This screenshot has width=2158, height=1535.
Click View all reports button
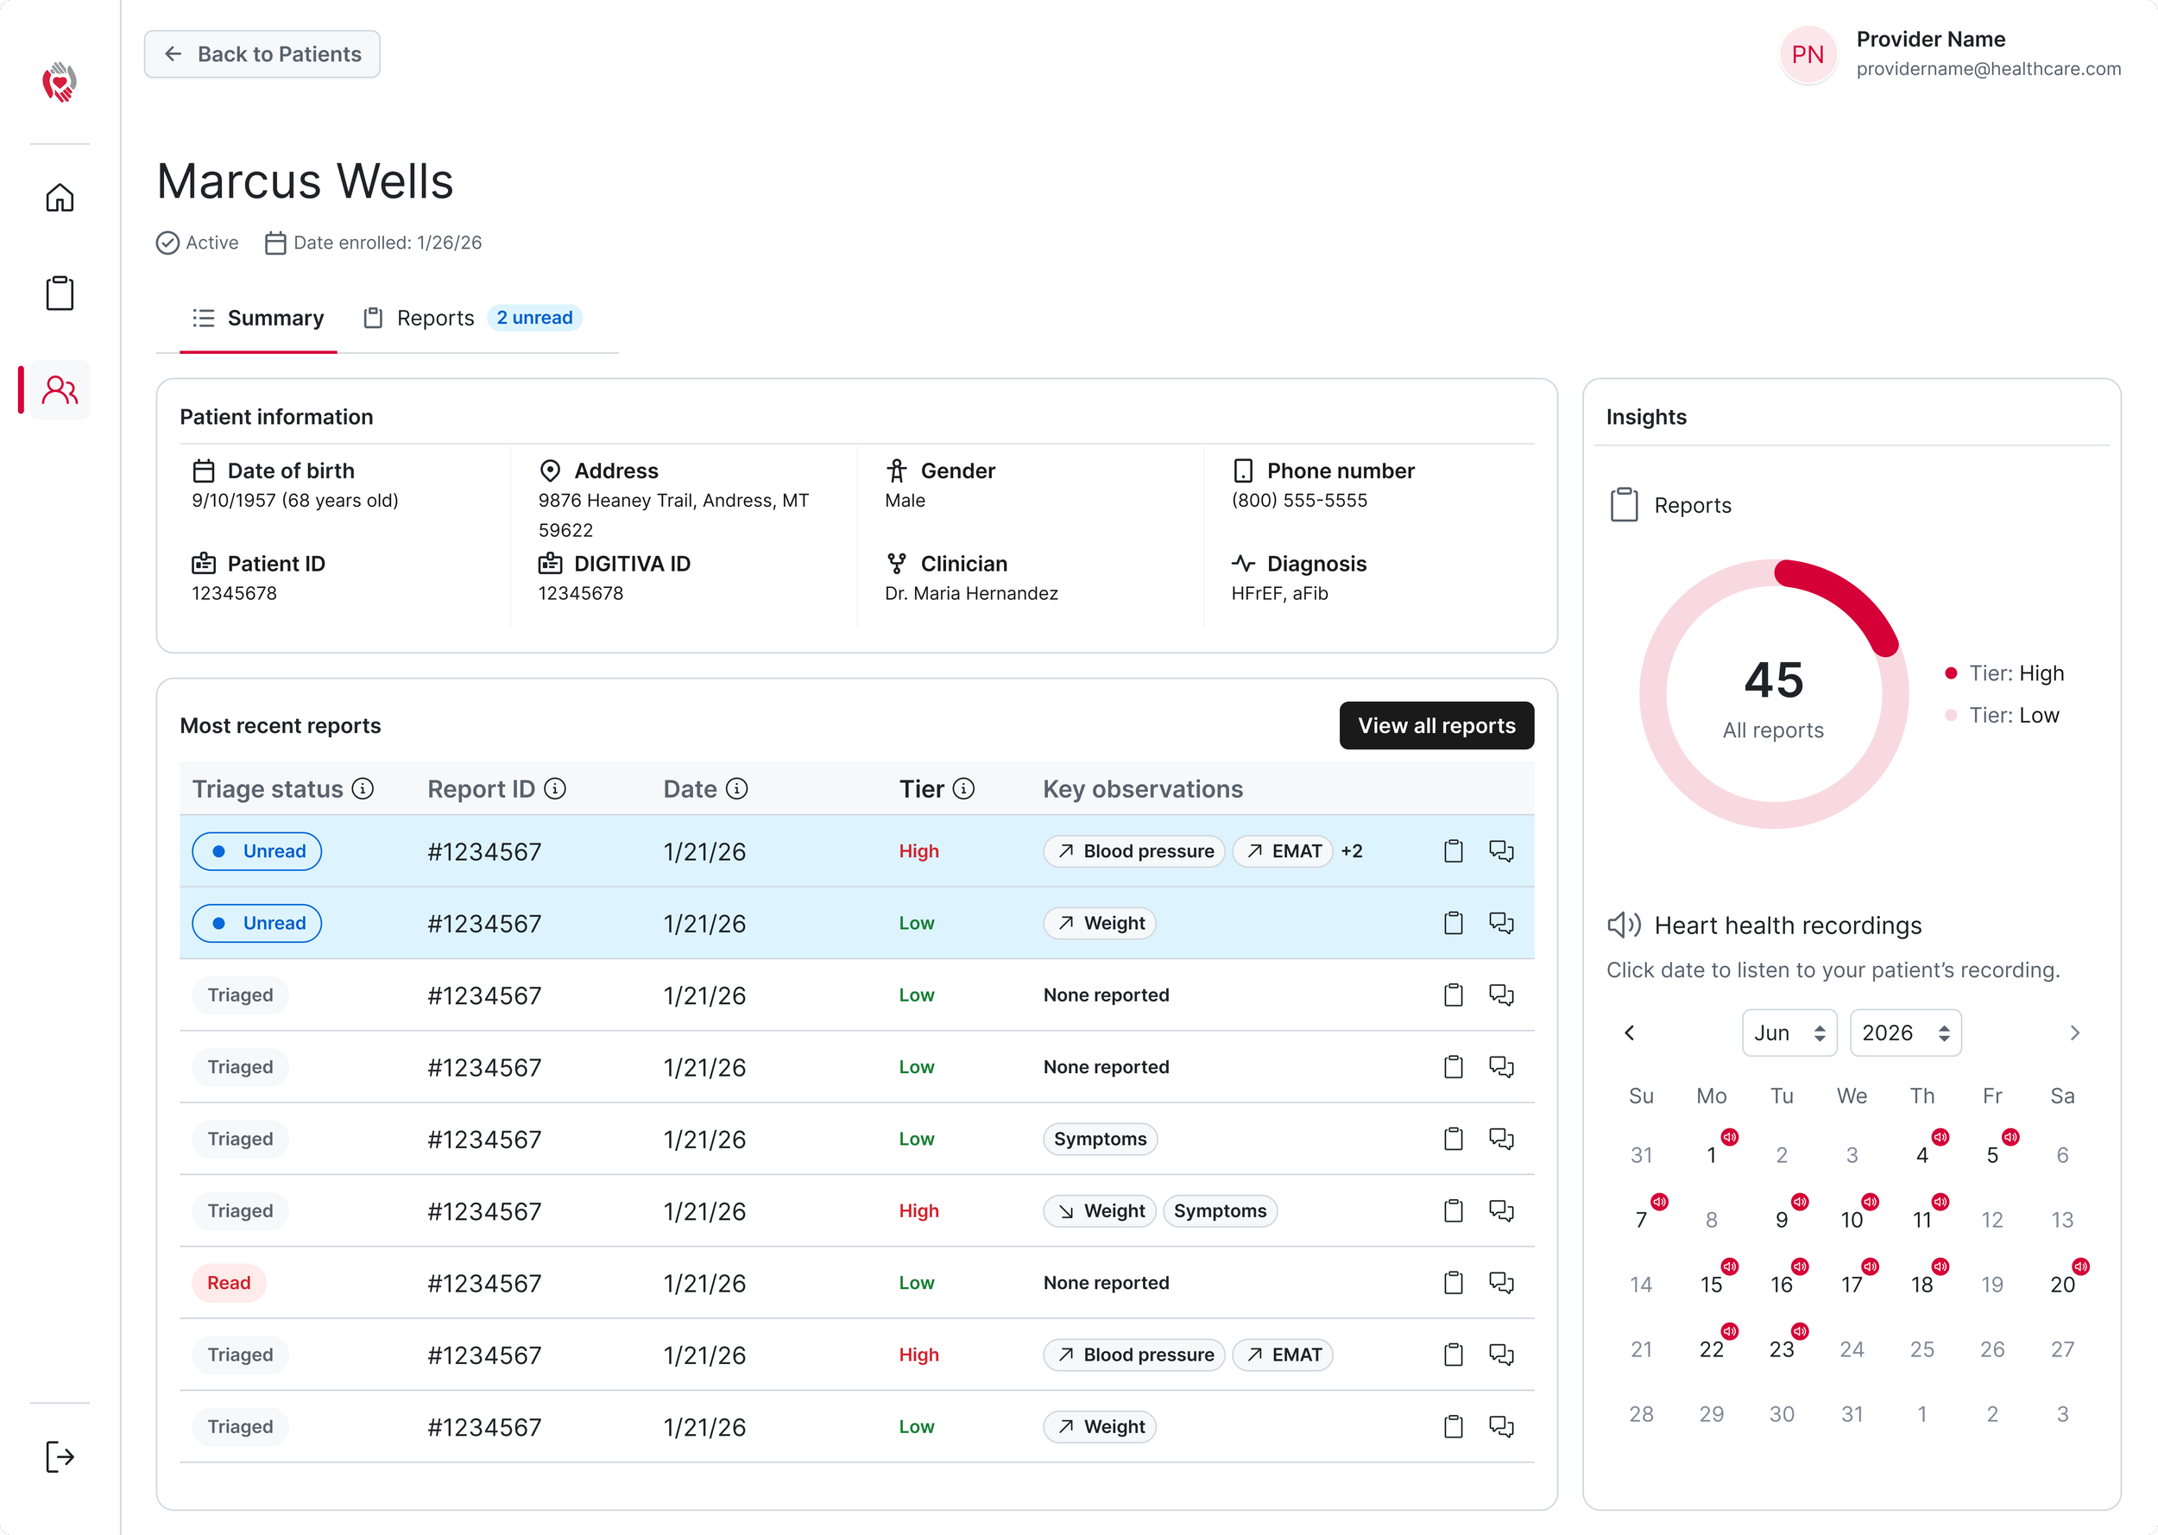1436,726
